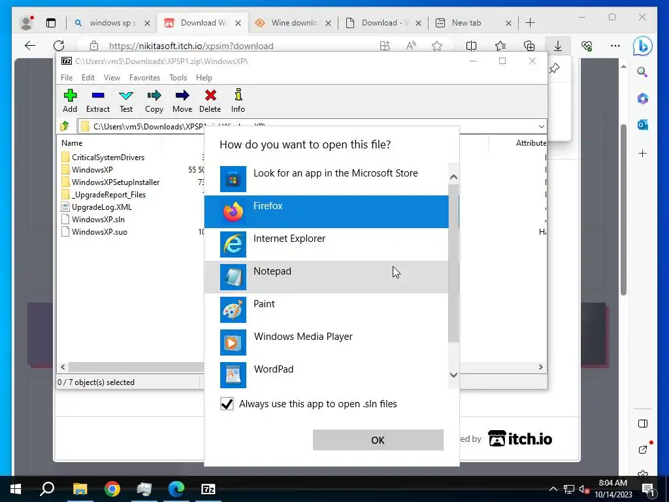Add this page to favorites star

pyautogui.click(x=437, y=46)
